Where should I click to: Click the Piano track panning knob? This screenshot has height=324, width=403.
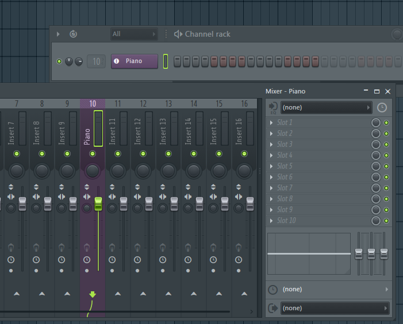pos(93,171)
